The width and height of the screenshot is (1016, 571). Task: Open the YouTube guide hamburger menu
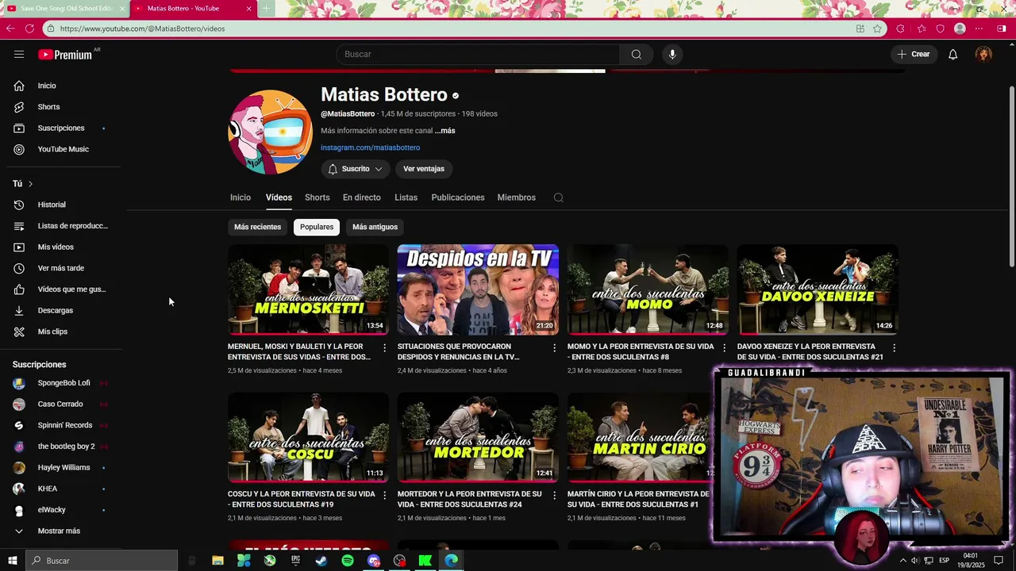19,54
